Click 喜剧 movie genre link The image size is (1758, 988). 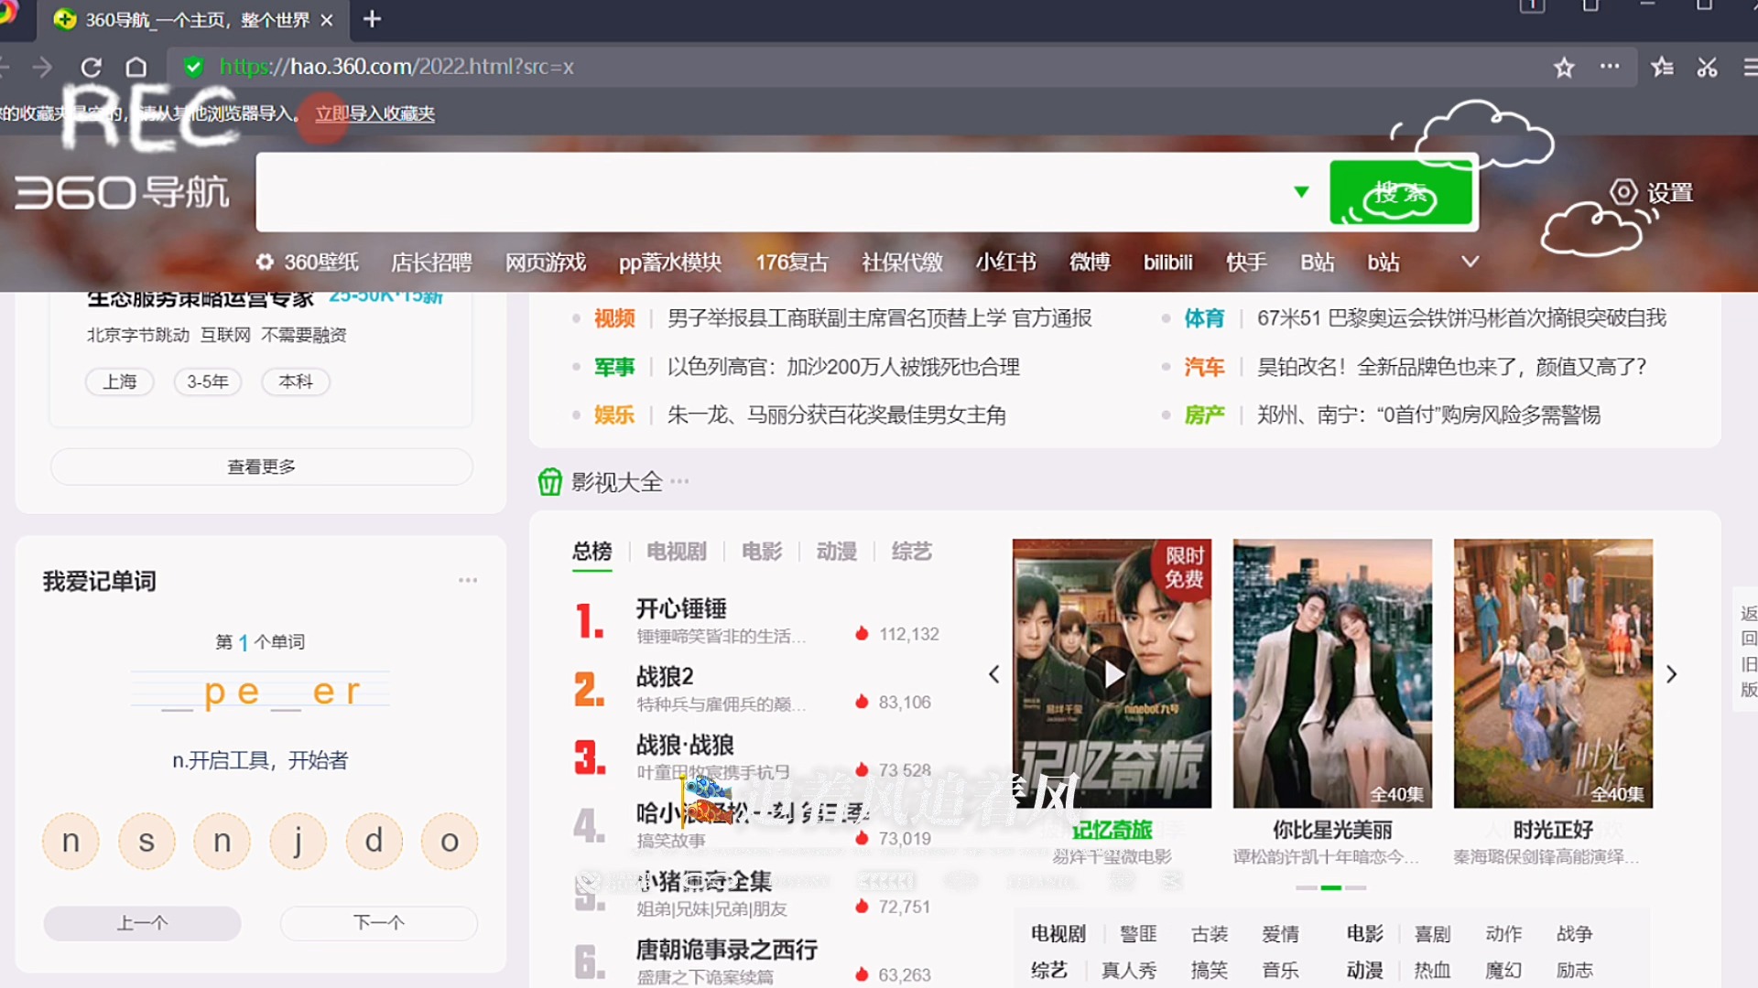(1432, 934)
